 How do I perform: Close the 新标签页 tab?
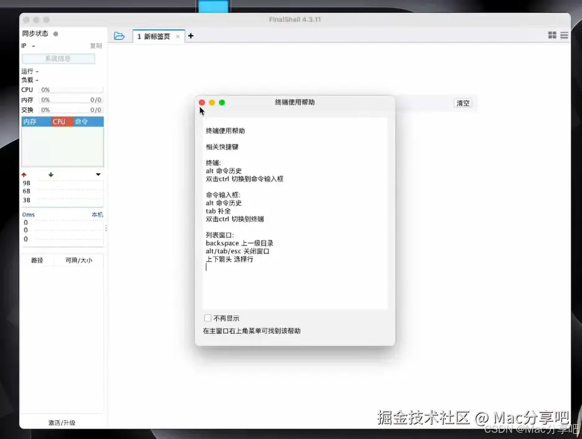pyautogui.click(x=178, y=36)
